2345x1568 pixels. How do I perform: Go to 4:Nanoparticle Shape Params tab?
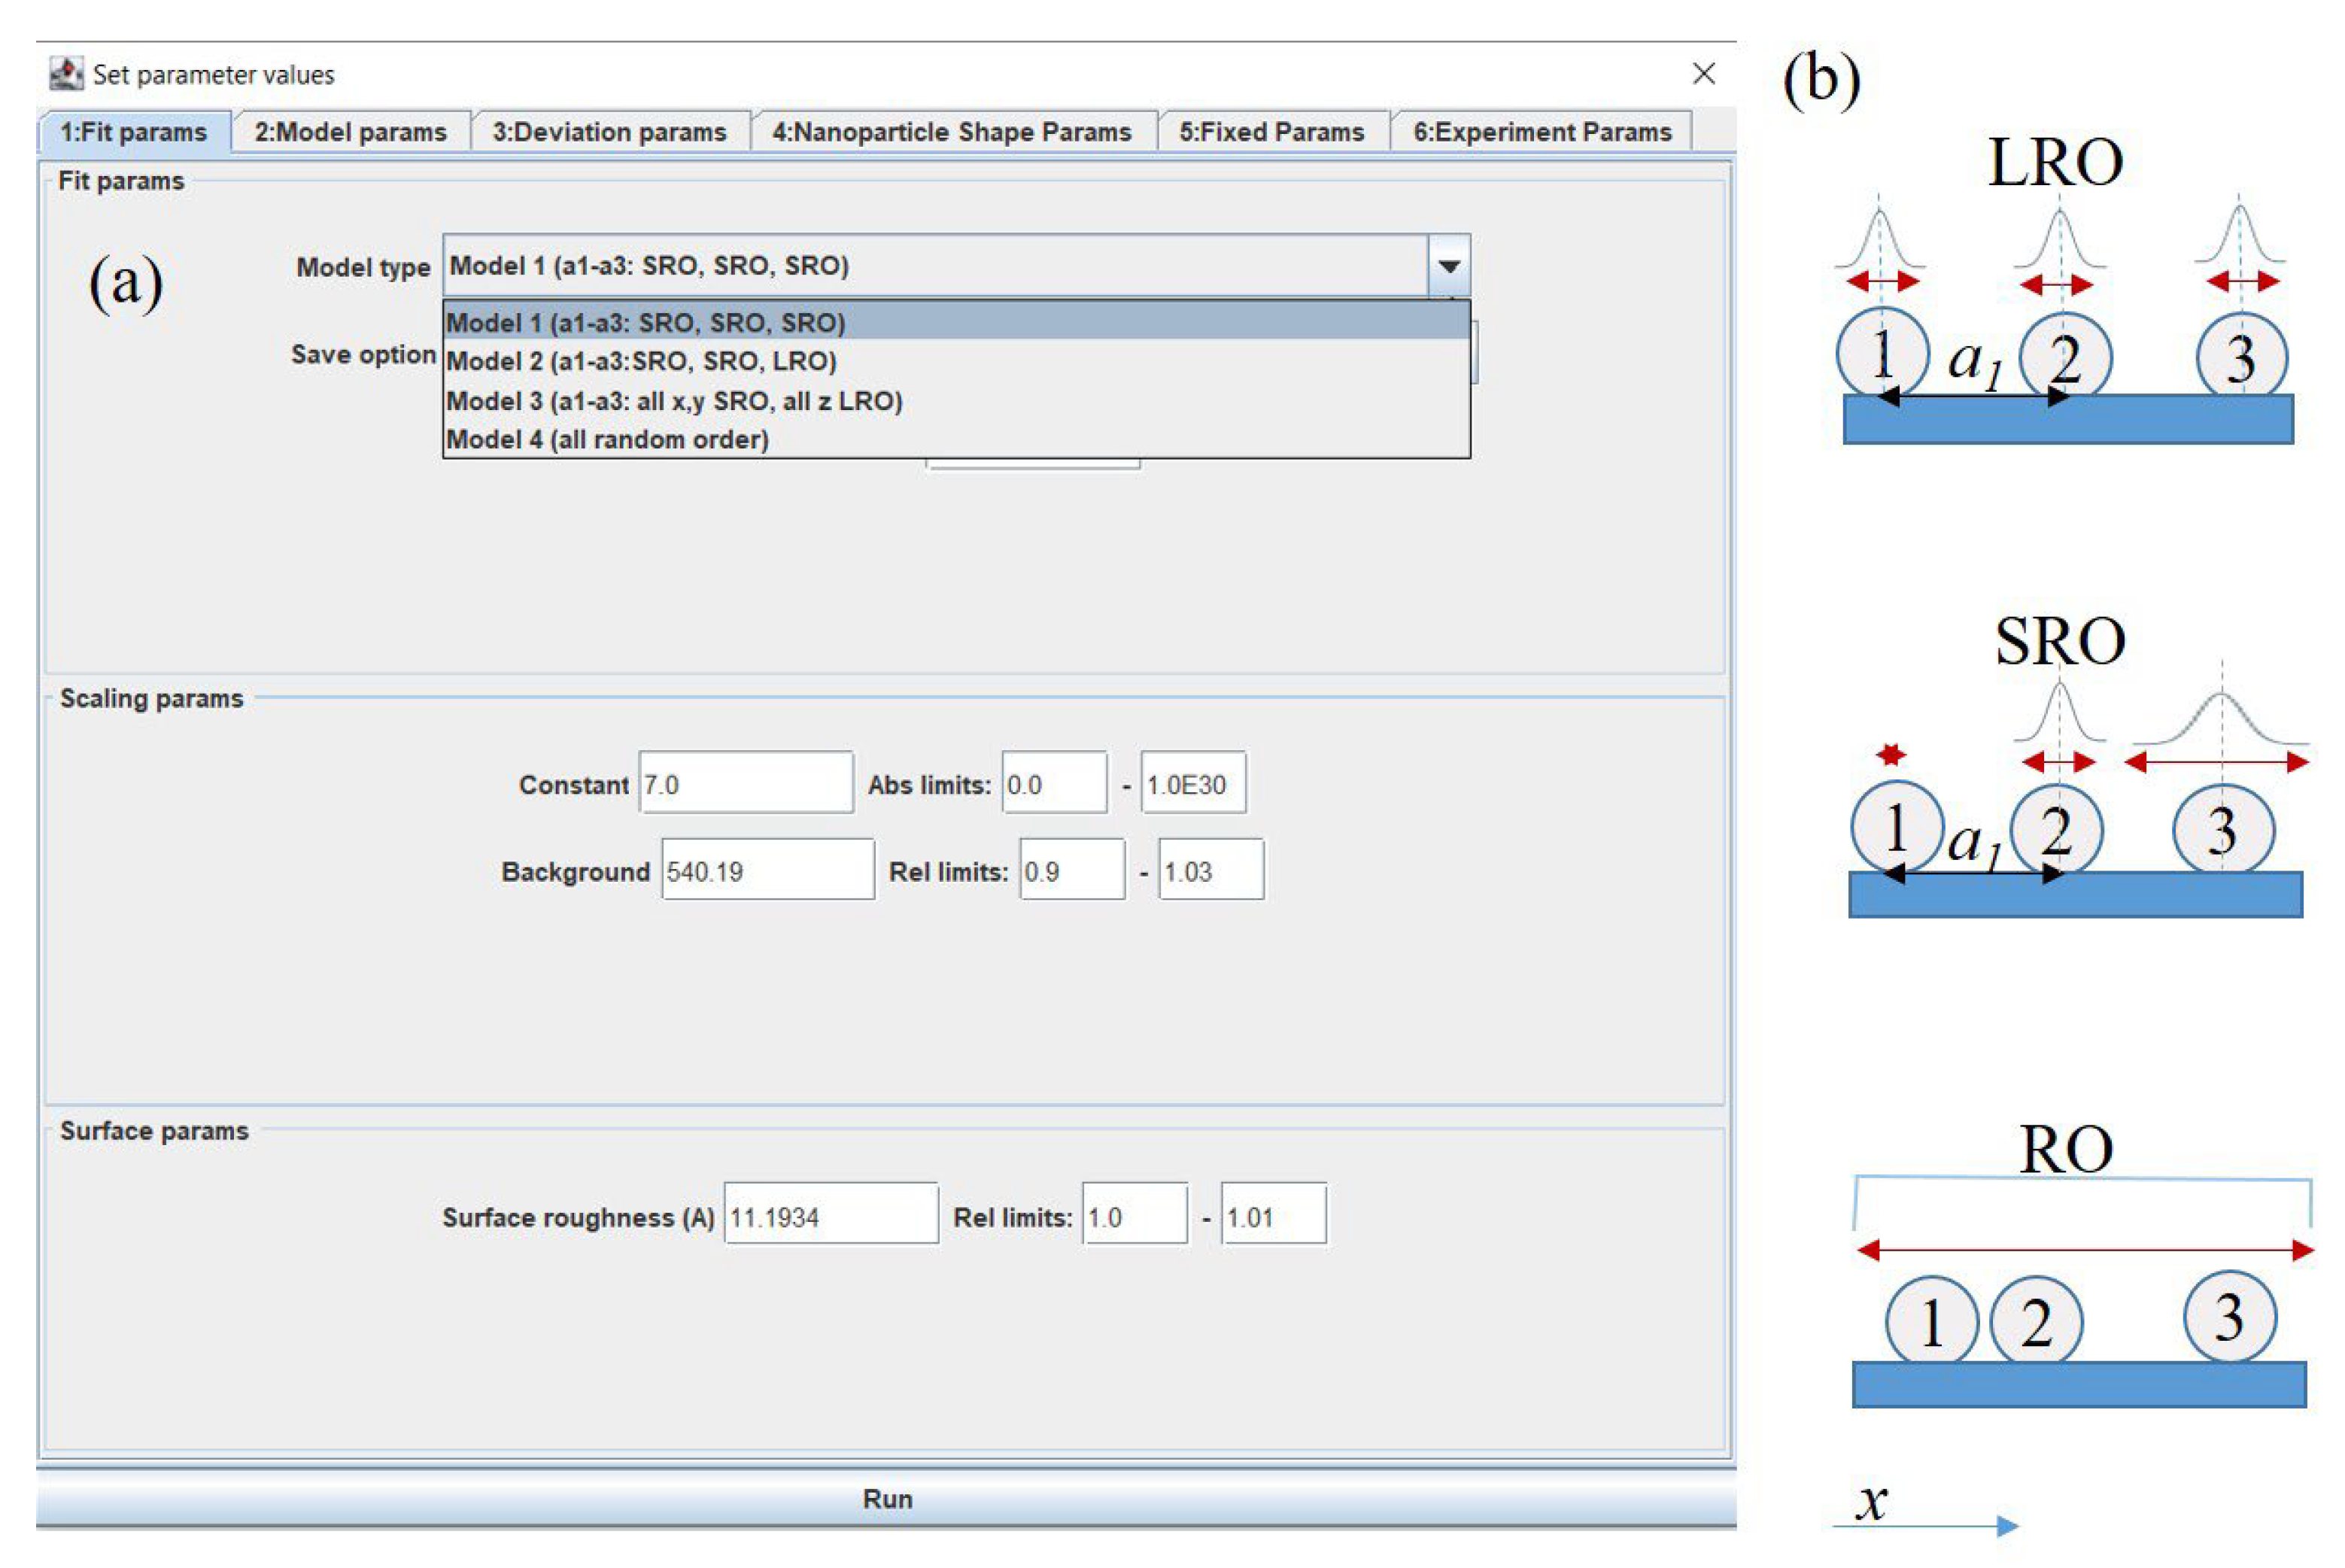(x=951, y=132)
